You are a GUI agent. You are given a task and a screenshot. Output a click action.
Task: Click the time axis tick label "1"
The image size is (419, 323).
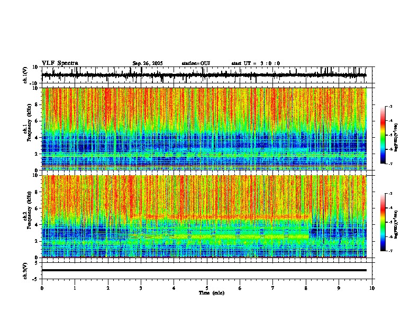click(75, 288)
